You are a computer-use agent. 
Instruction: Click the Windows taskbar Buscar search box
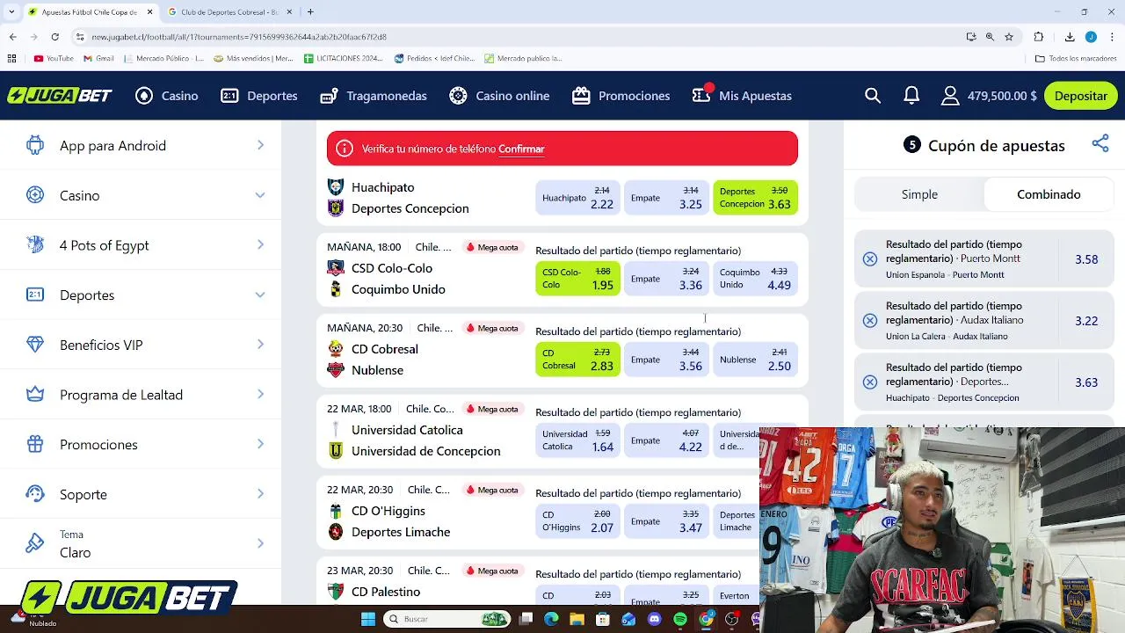pyautogui.click(x=446, y=619)
